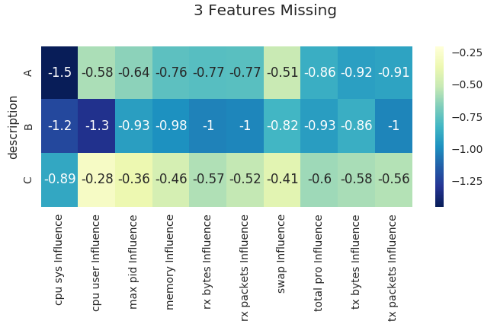The width and height of the screenshot is (497, 324).
Task: Click the -1.5 cell in row A
Action: [x=59, y=72]
